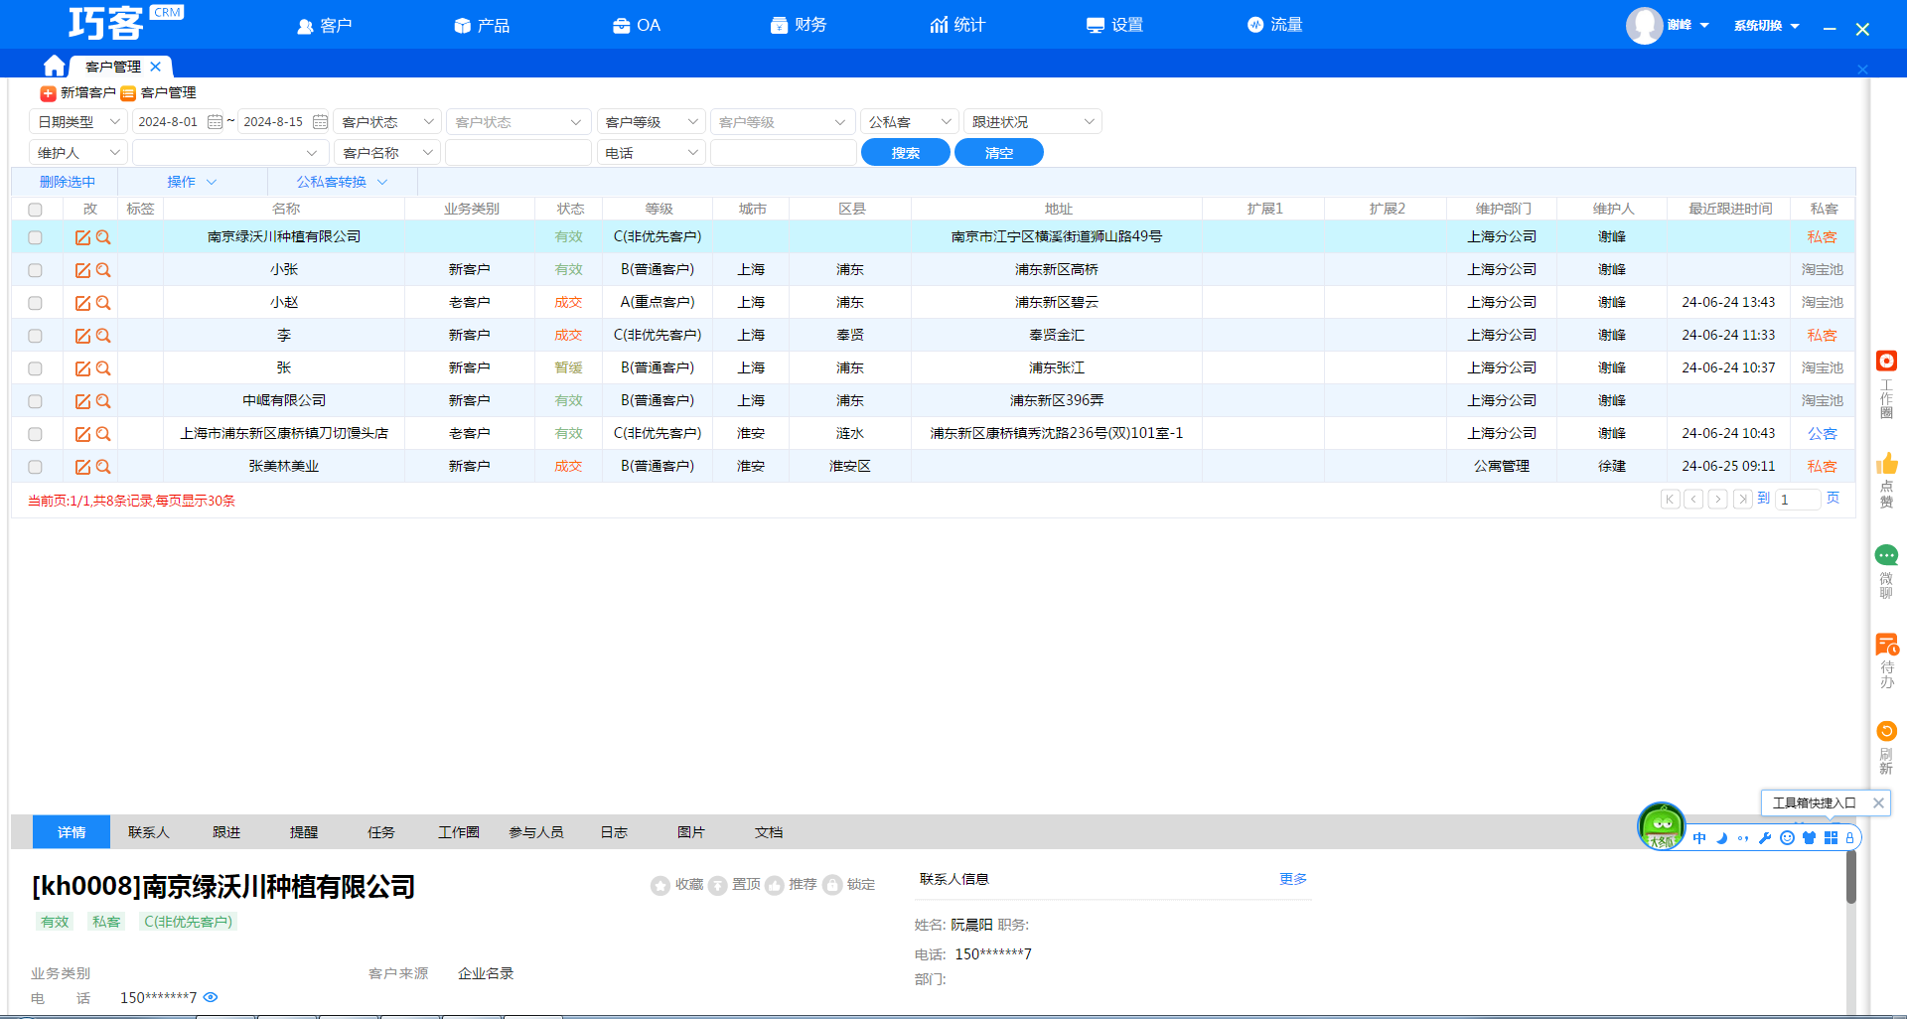Switch to the 跟进 tab
Viewport: 1907px width, 1019px height.
(226, 832)
